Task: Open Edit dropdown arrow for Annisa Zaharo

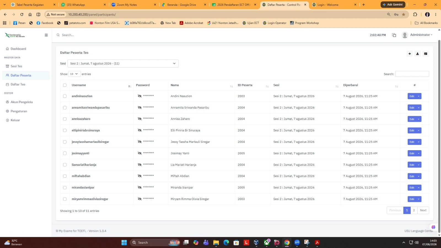Action: point(419,119)
